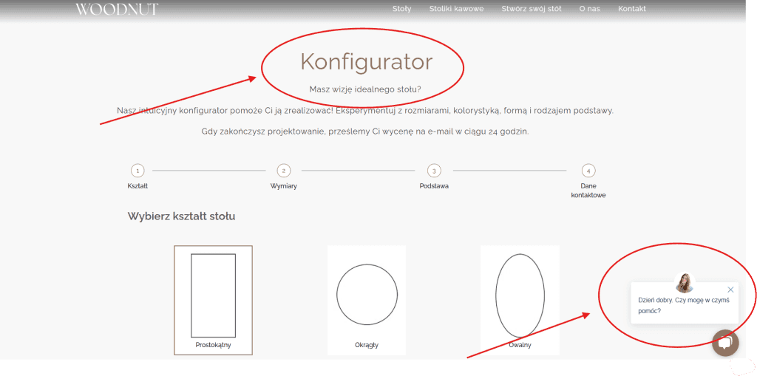Screen dimensions: 757x376
Task: Click the 'Nasz intuicyjny konfigurator' paragraph
Action: 365,111
